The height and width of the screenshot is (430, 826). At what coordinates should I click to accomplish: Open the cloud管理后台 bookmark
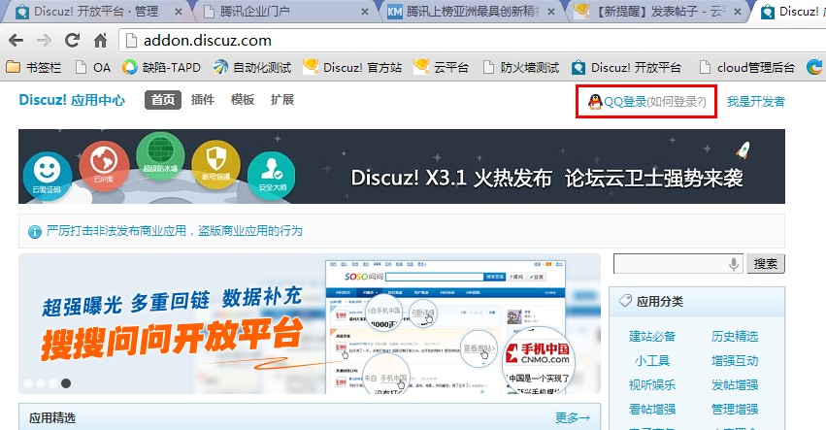(746, 67)
